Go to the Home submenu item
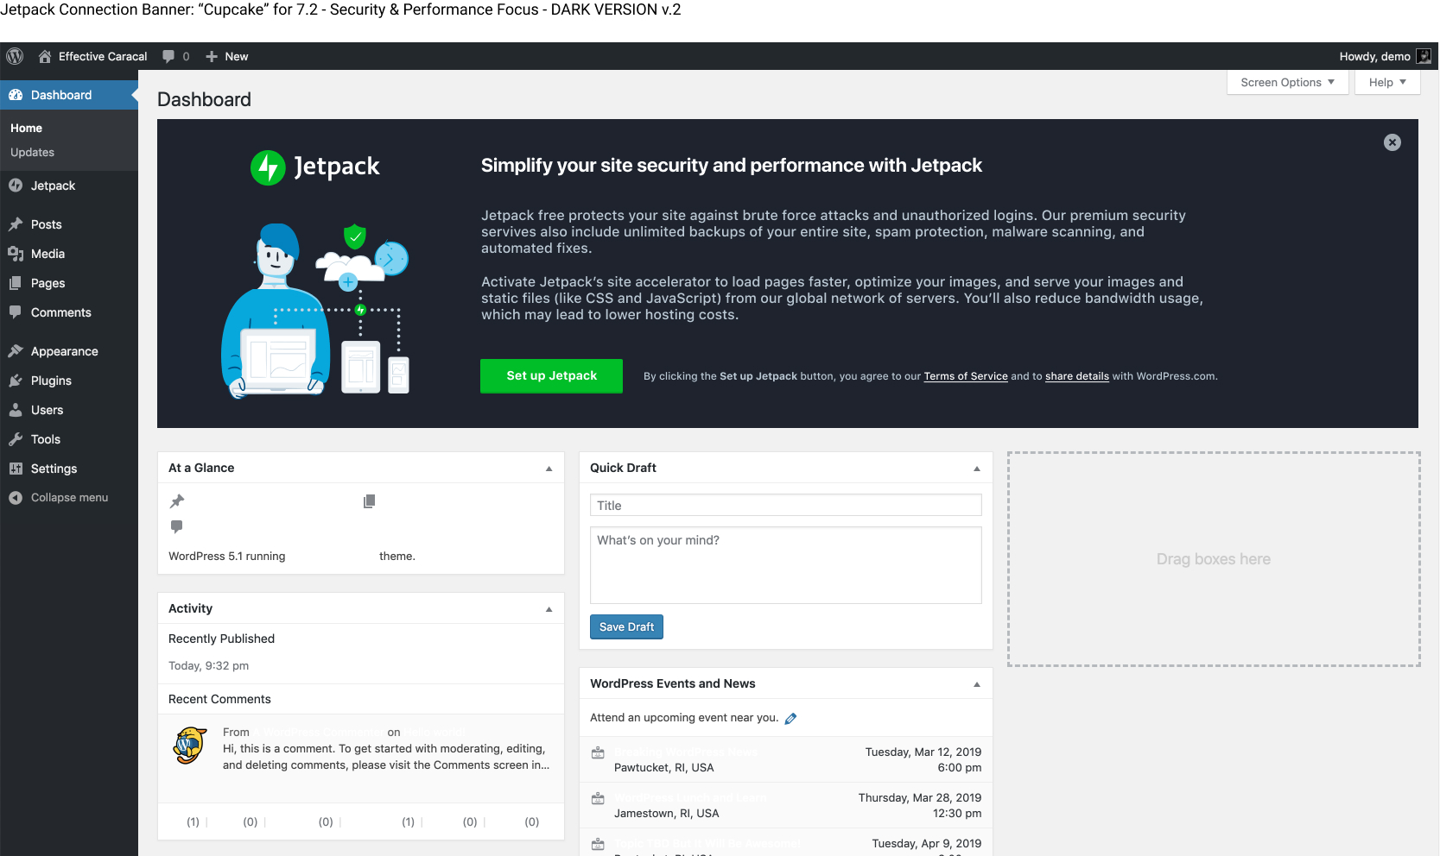Screen dimensions: 1440x856 (27, 128)
